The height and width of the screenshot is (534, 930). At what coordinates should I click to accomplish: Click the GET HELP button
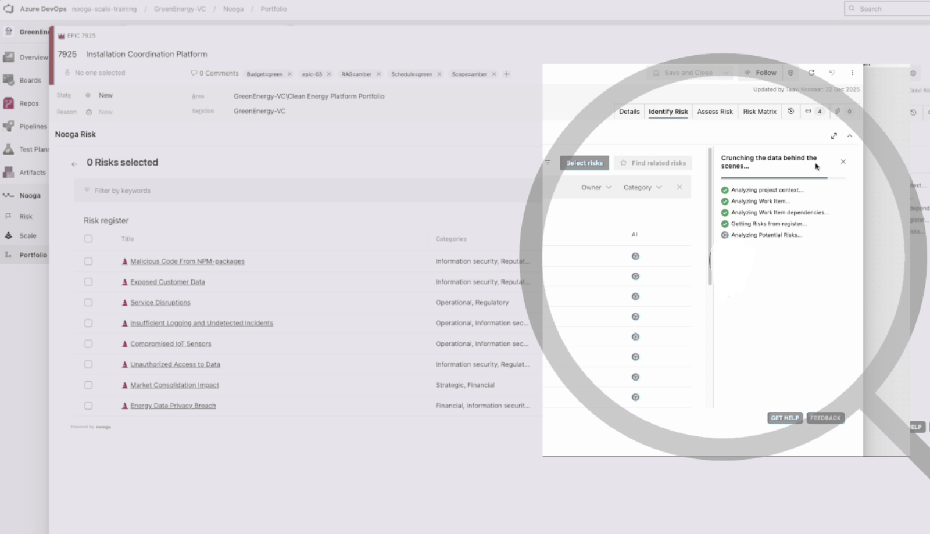pos(785,418)
